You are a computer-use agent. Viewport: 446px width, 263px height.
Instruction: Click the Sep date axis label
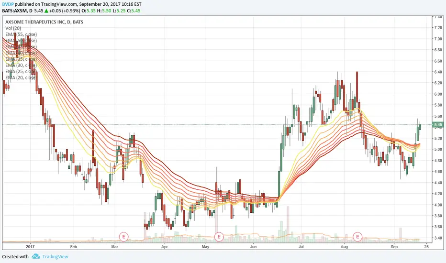[x=394, y=247]
